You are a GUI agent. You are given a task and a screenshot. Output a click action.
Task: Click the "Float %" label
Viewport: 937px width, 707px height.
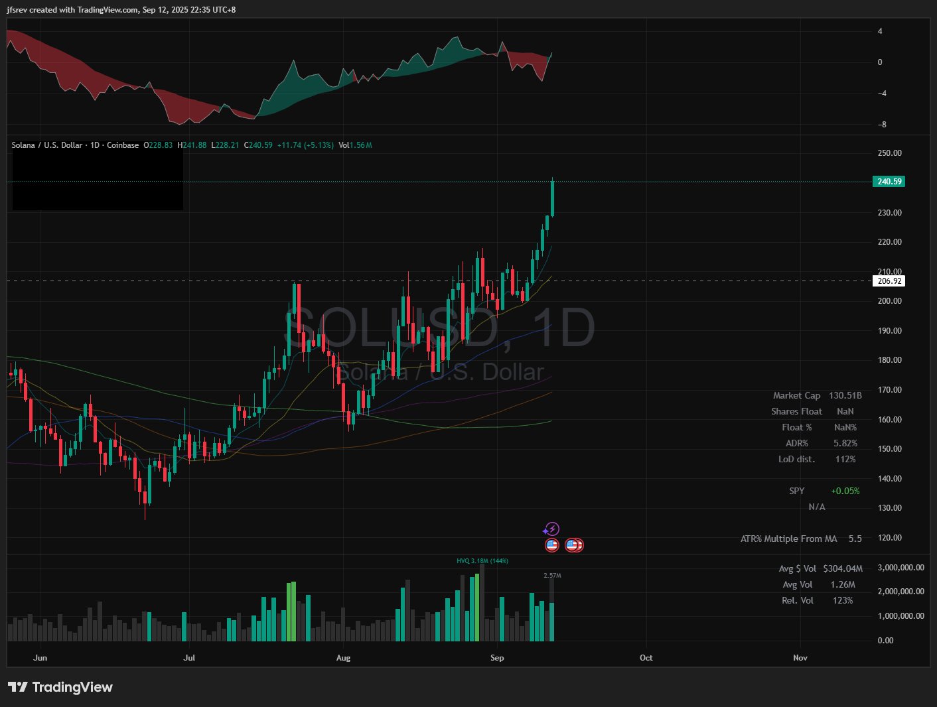click(796, 427)
